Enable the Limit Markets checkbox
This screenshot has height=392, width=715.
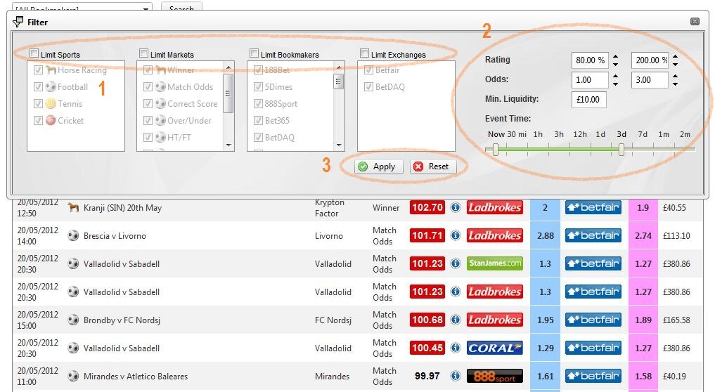(143, 53)
